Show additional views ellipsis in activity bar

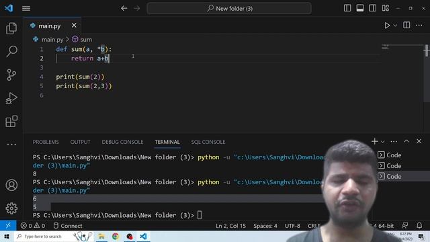click(x=11, y=145)
